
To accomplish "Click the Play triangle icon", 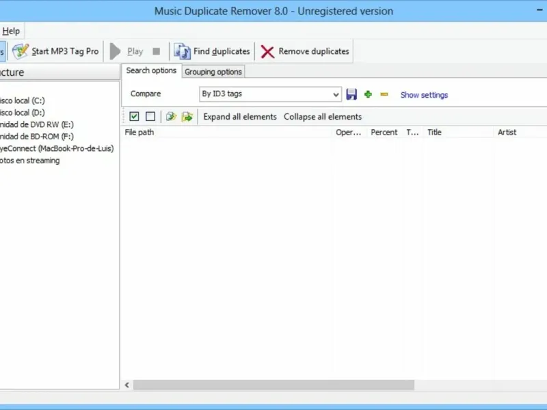I will point(115,51).
